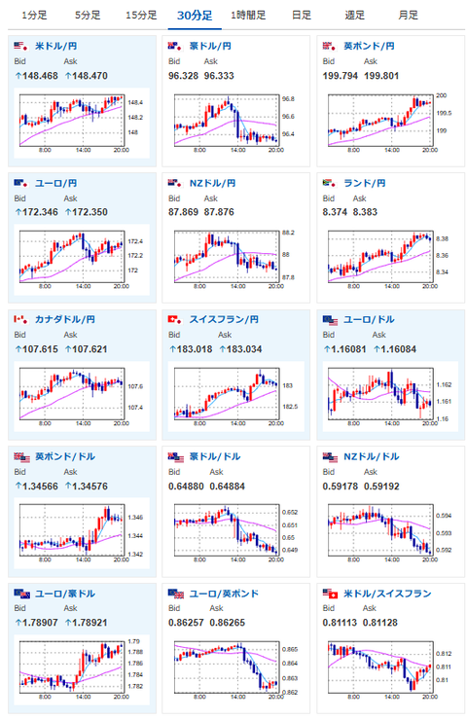
Task: Open the ユーロ/円 pair link
Action: pos(56,183)
